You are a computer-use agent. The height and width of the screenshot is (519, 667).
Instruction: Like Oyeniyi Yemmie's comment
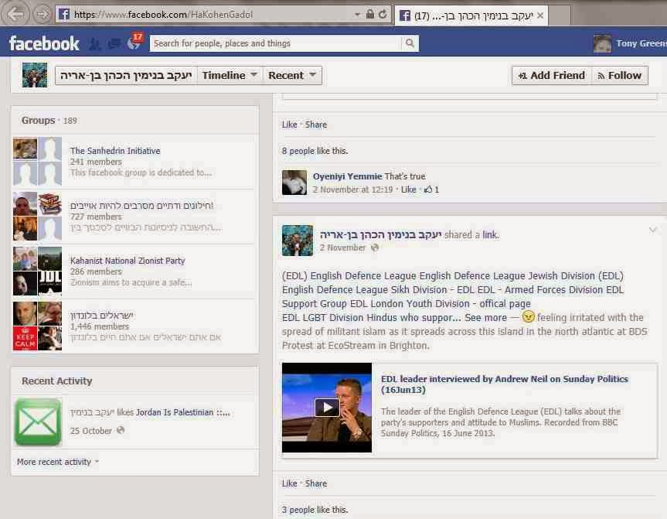pos(408,190)
